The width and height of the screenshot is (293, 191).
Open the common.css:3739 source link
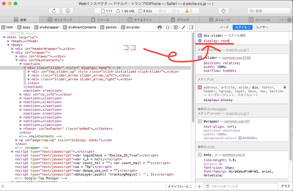tap(236, 58)
